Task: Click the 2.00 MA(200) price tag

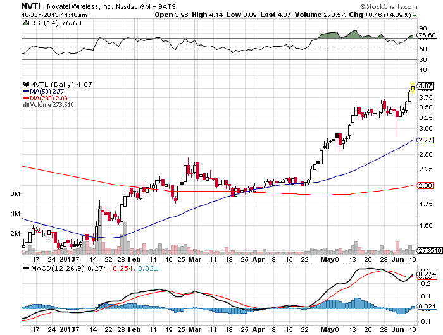Action: tap(425, 185)
